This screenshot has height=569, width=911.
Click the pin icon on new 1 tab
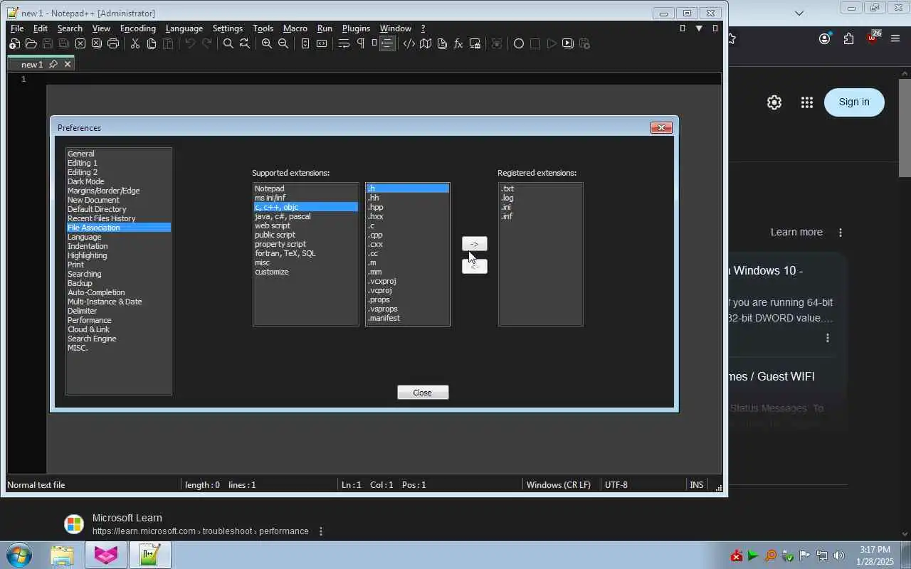tap(53, 64)
